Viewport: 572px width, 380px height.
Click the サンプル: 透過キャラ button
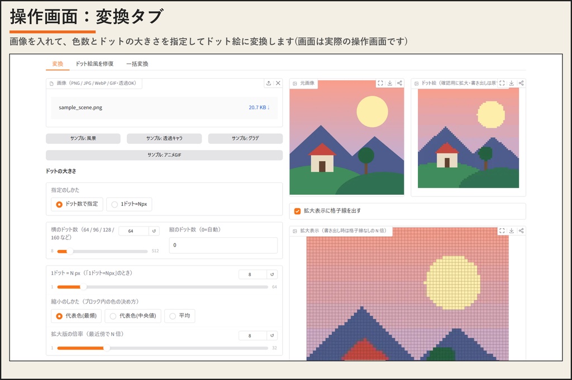164,138
